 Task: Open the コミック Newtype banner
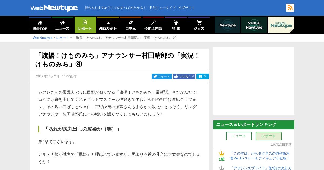click(x=281, y=25)
